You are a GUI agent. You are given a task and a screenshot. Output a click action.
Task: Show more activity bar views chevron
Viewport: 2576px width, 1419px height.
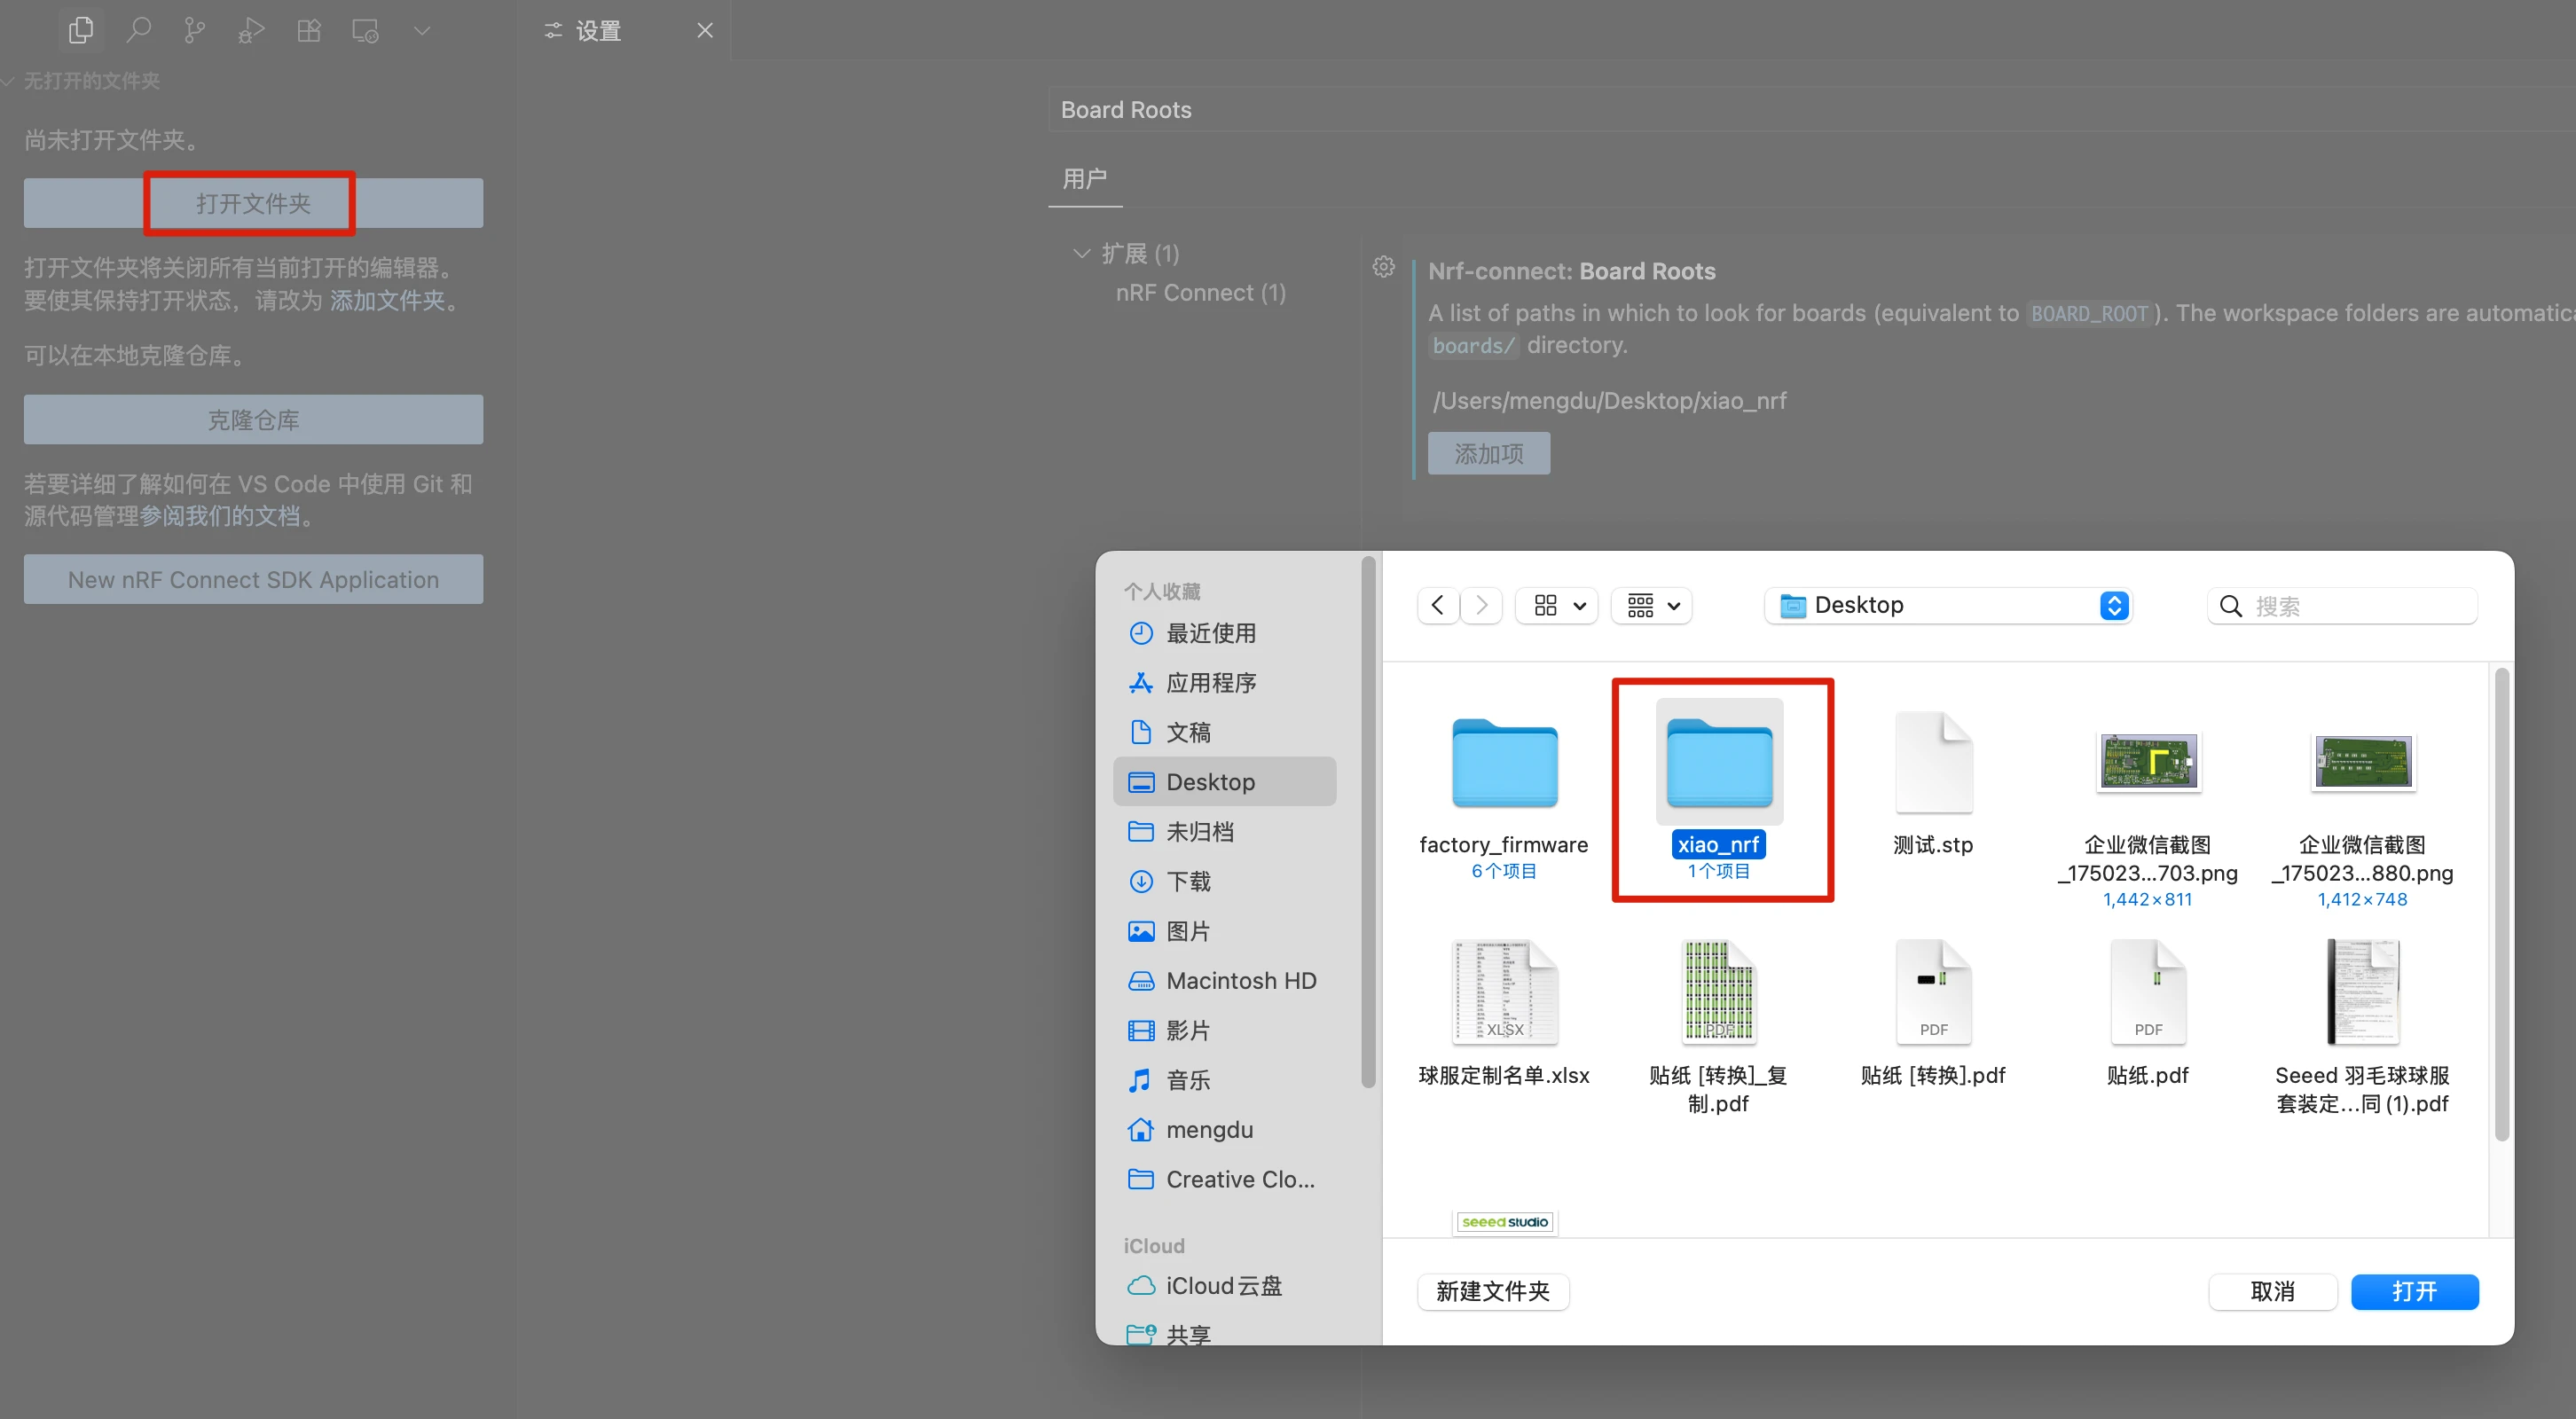pyautogui.click(x=422, y=30)
